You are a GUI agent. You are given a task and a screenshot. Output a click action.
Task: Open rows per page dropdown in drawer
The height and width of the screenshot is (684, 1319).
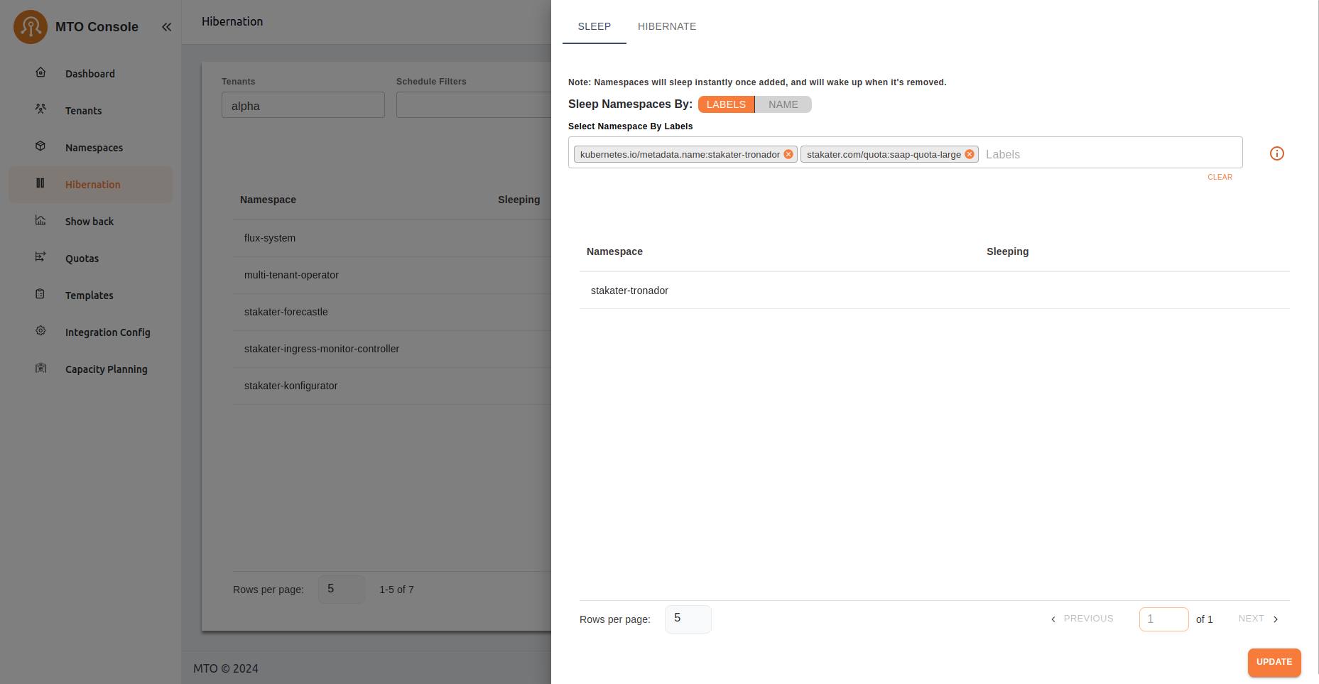pyautogui.click(x=688, y=619)
